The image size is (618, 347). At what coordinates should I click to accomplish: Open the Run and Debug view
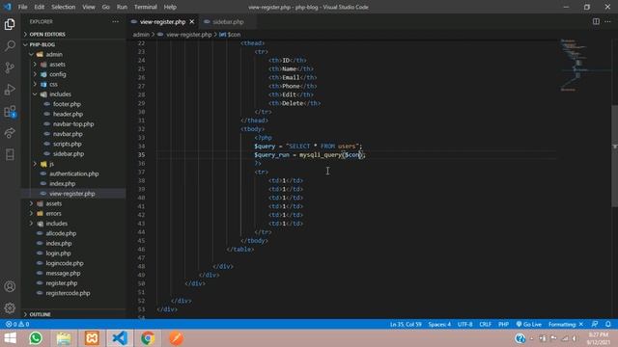click(x=10, y=90)
